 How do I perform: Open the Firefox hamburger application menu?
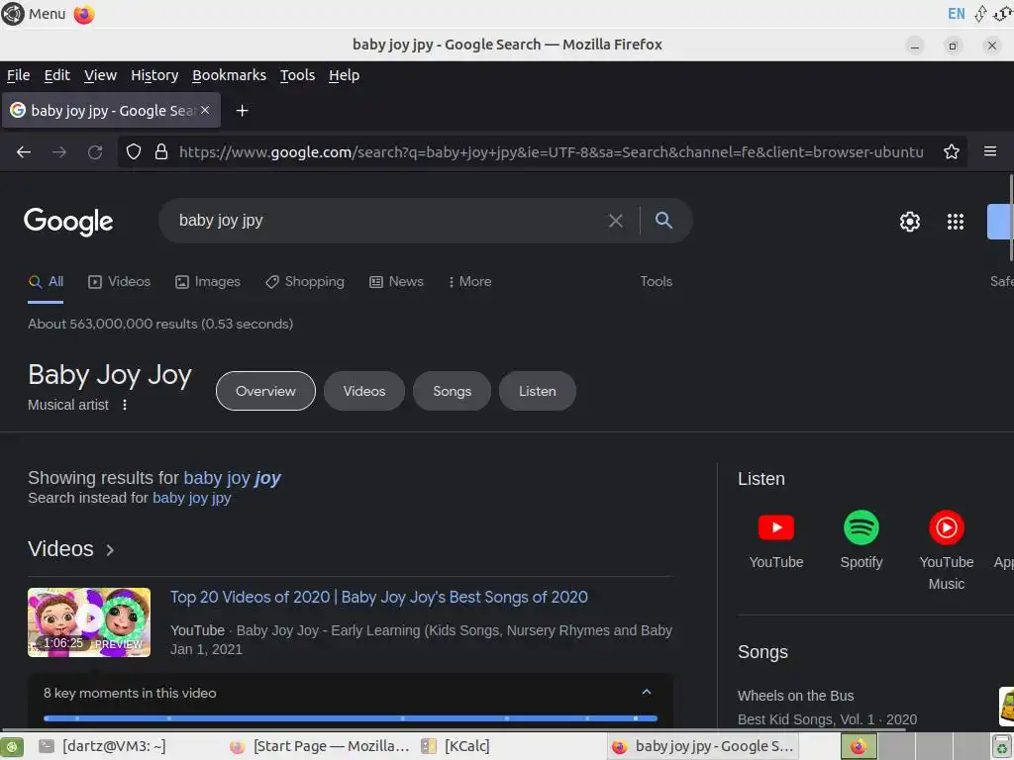coord(990,151)
